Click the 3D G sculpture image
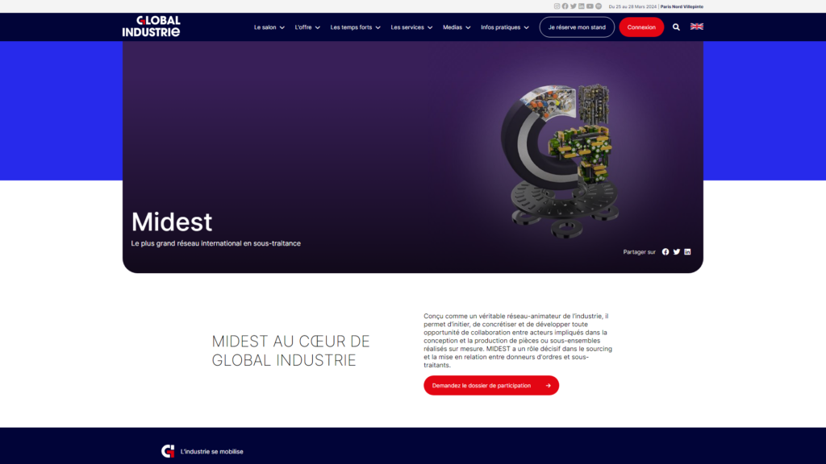The image size is (826, 464). pos(560,160)
